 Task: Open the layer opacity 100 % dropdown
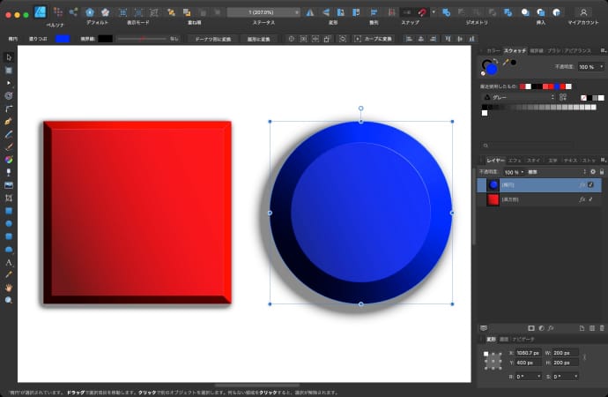click(514, 172)
